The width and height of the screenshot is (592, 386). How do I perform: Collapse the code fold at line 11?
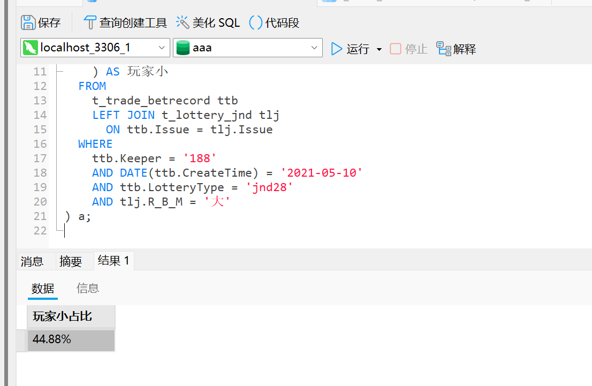tap(59, 71)
